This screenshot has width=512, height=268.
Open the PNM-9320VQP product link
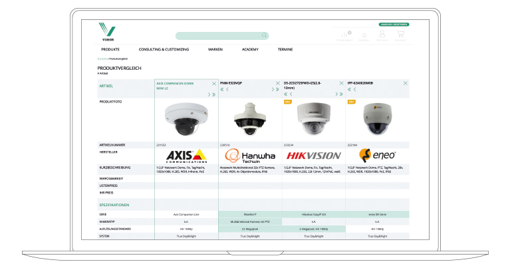click(x=231, y=83)
